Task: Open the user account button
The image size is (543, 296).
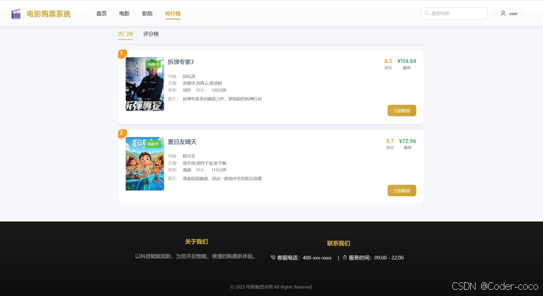Action: click(509, 14)
